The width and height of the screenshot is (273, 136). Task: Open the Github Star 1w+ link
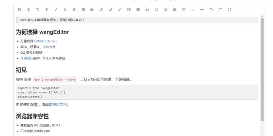click(46, 41)
